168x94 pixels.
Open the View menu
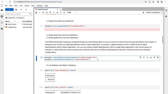click(x=16, y=6)
